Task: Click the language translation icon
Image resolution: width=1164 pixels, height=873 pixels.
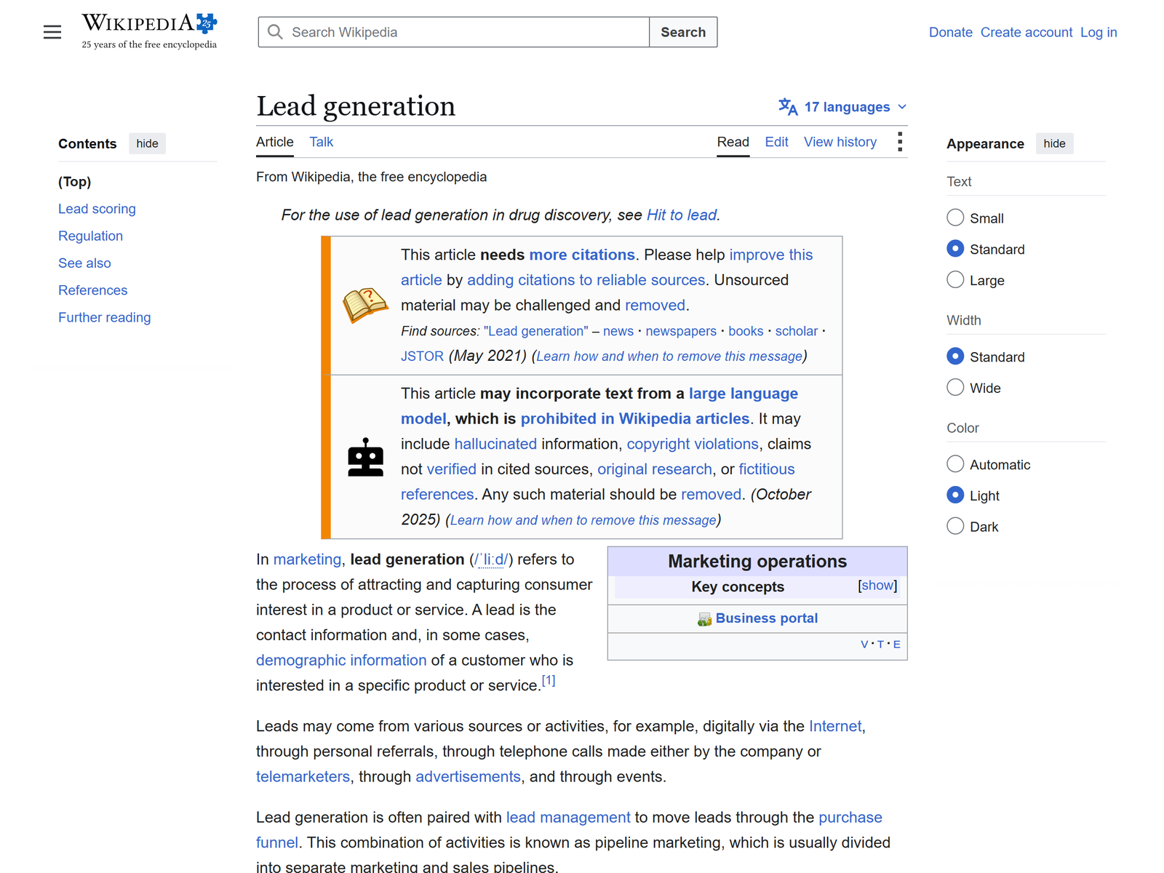Action: 788,107
